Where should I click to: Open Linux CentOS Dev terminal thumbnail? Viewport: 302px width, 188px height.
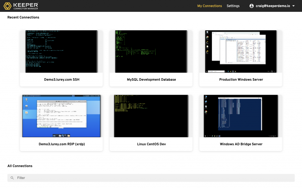[x=151, y=116]
